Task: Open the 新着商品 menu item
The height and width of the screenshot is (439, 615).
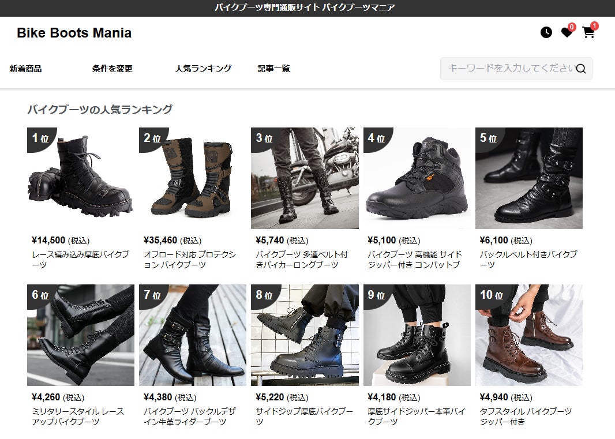Action: tap(25, 69)
